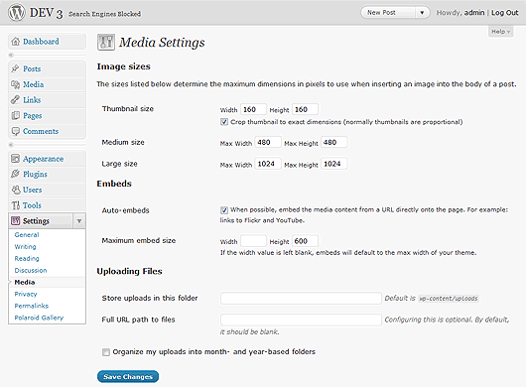
Task: Open the Plugins menu
Action: pyautogui.click(x=35, y=174)
